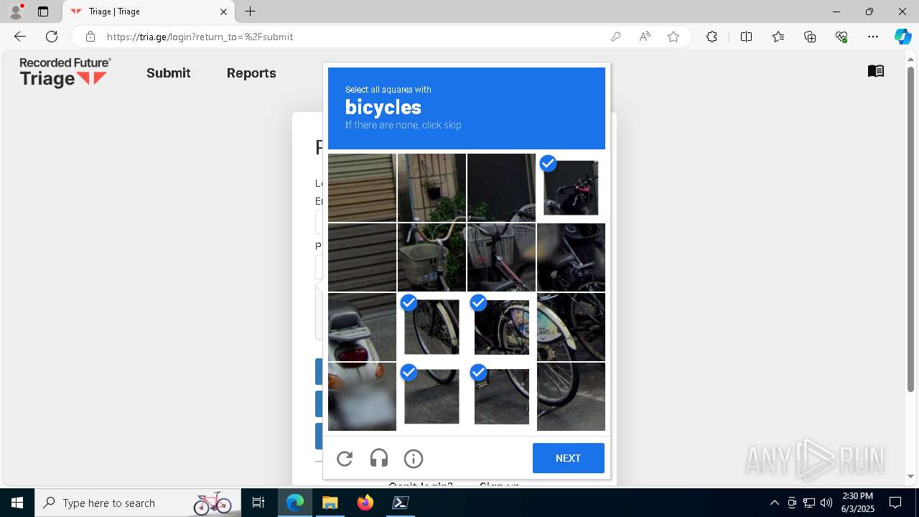Open a new browser tab
This screenshot has width=919, height=517.
click(x=250, y=11)
